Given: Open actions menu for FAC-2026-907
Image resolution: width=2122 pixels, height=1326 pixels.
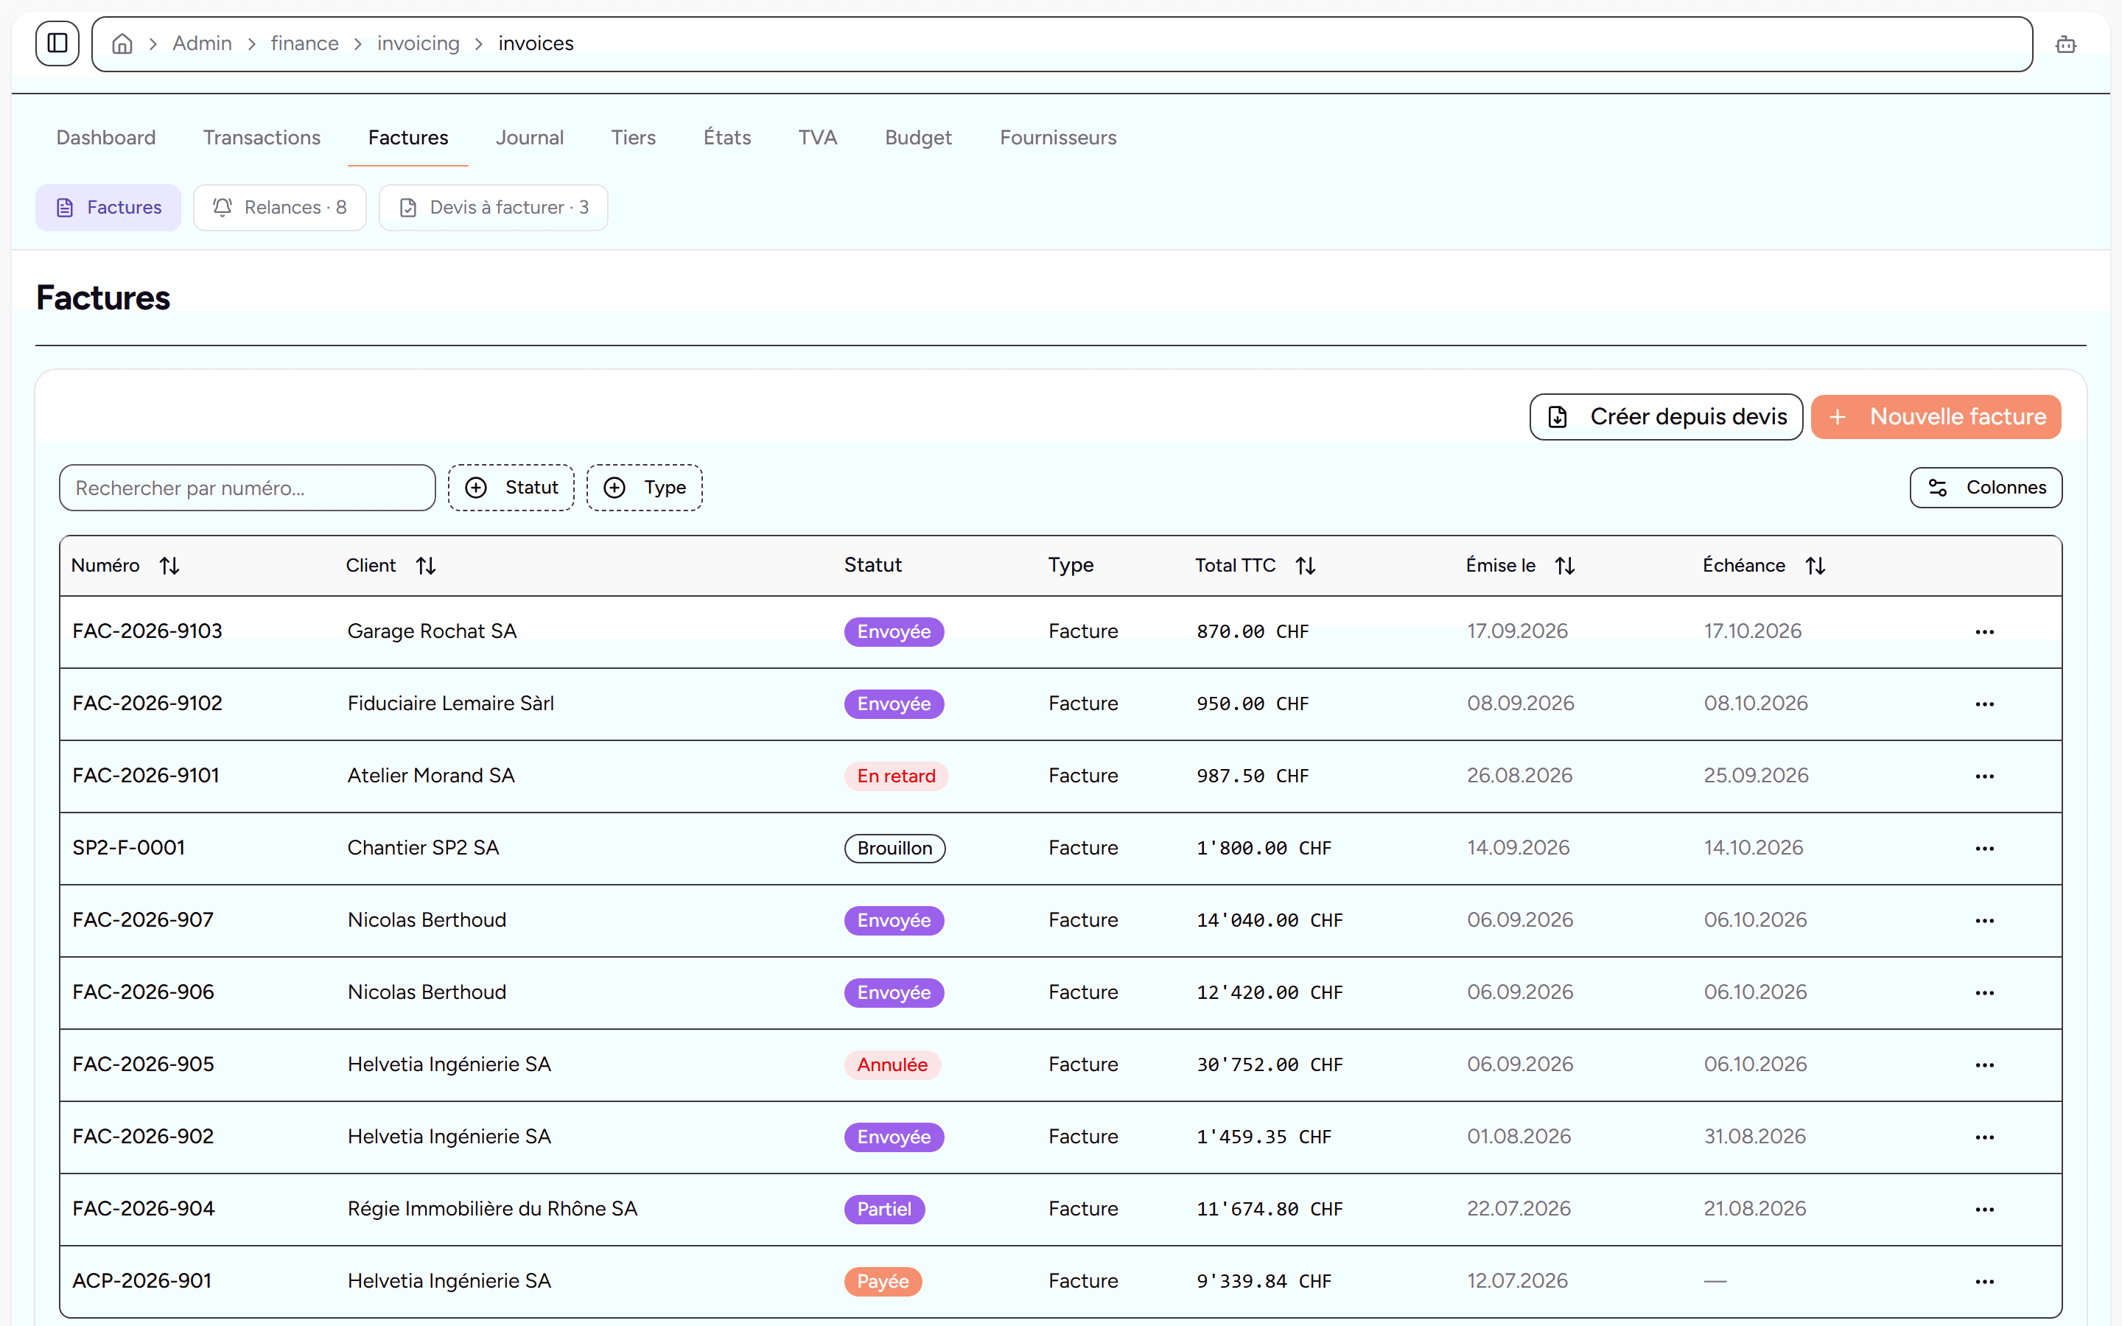Looking at the screenshot, I should point(1984,921).
